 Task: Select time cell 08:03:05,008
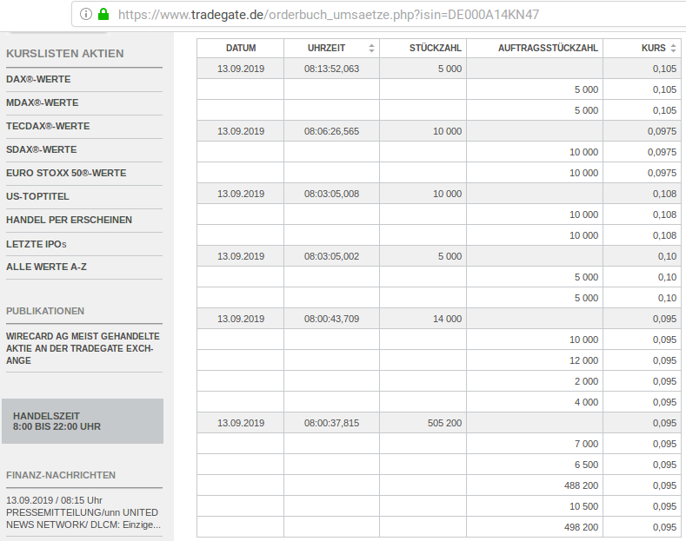click(x=331, y=194)
